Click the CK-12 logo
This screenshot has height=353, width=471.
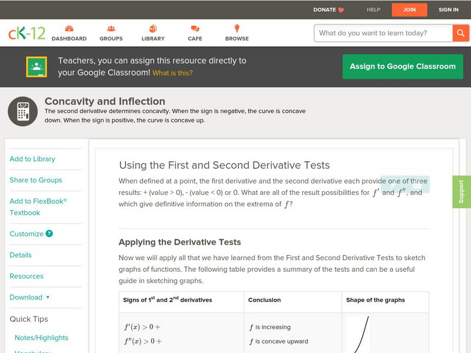click(x=26, y=33)
